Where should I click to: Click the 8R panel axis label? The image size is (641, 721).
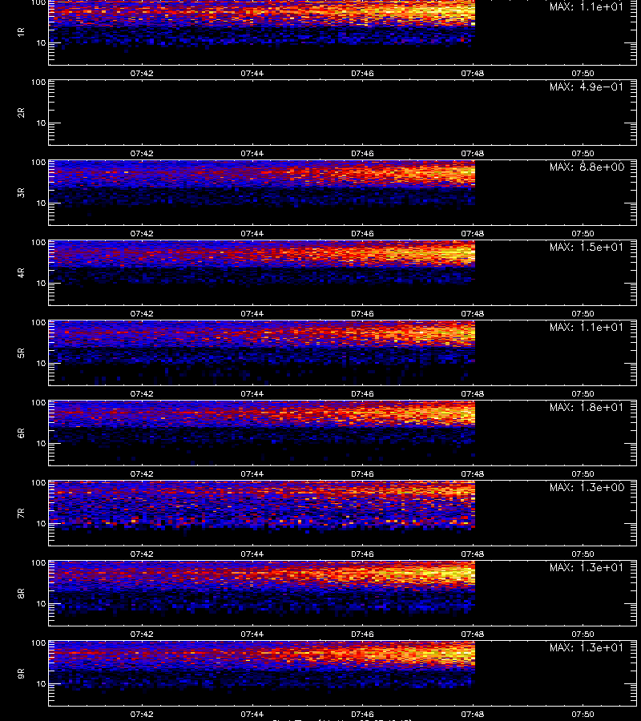[21, 593]
